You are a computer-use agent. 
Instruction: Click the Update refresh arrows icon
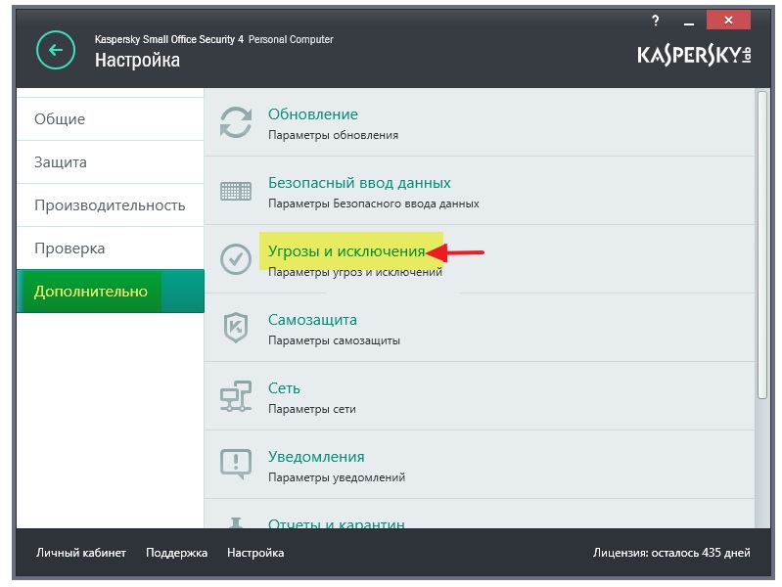tap(236, 122)
